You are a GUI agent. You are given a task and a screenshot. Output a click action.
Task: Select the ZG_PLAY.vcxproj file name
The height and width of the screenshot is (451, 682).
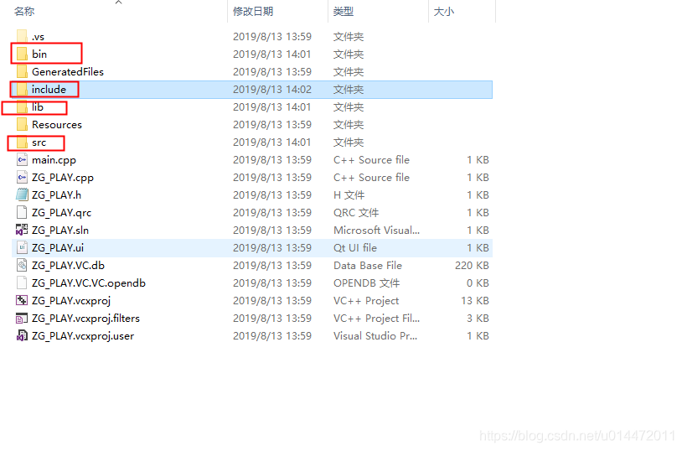pos(71,301)
